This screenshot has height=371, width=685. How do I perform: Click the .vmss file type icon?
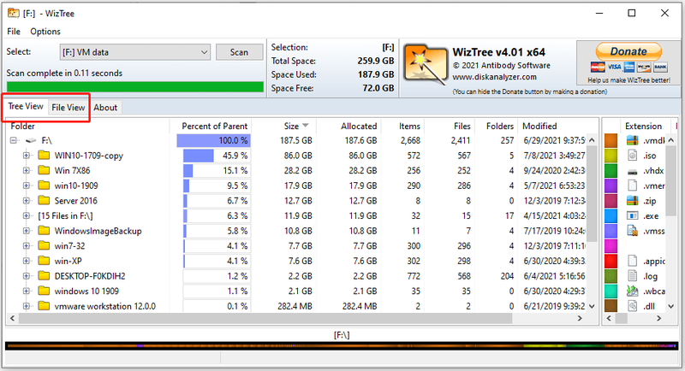point(632,231)
